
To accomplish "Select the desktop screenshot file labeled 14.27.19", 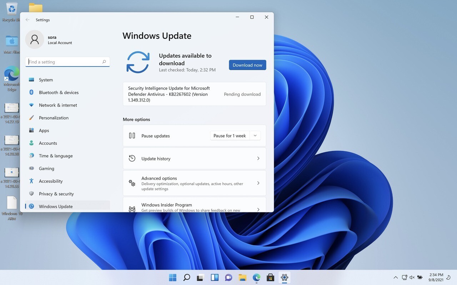I will [11, 113].
